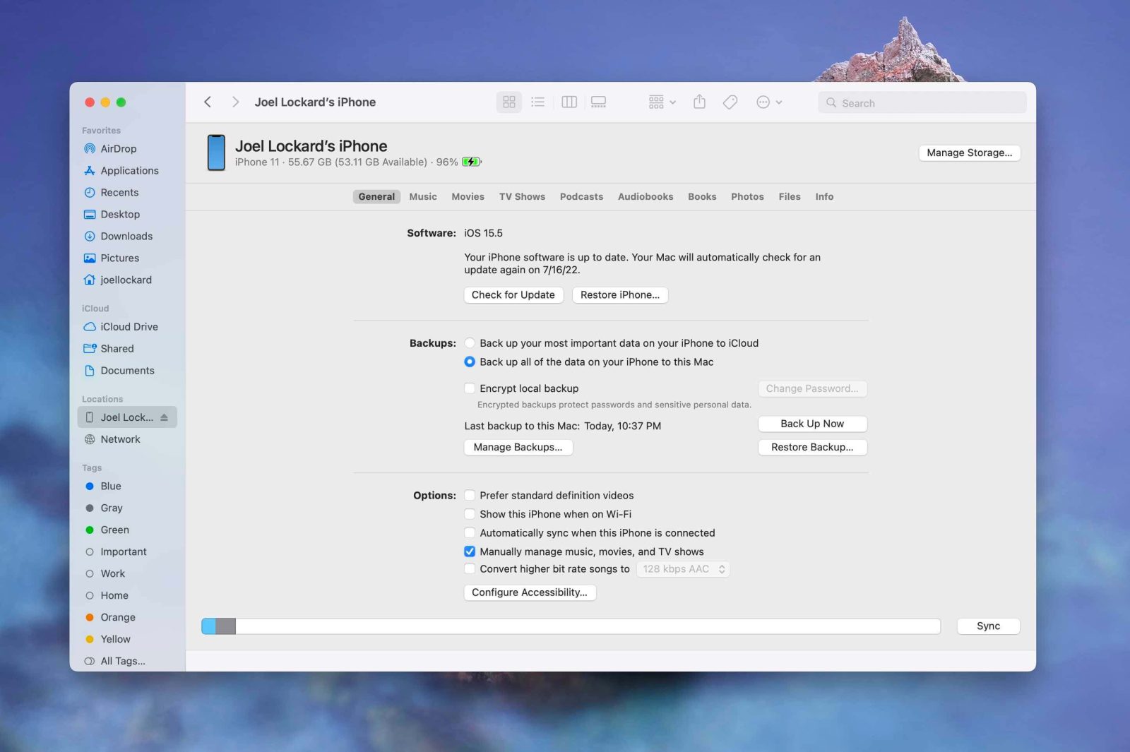
Task: Select backing up iPhone data to iCloud
Action: click(470, 342)
